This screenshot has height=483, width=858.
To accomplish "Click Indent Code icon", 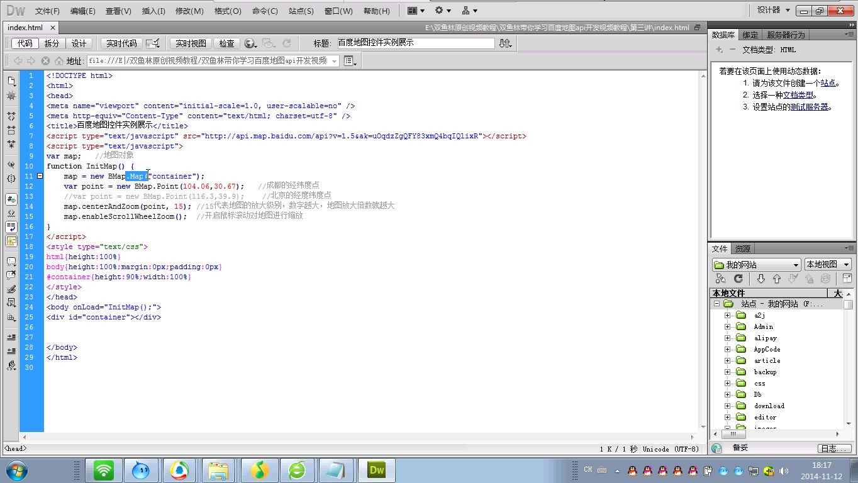I will [x=11, y=337].
